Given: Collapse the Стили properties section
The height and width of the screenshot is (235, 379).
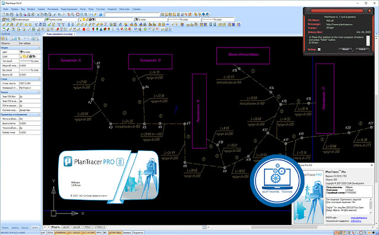Looking at the screenshot, I should tap(39, 79).
